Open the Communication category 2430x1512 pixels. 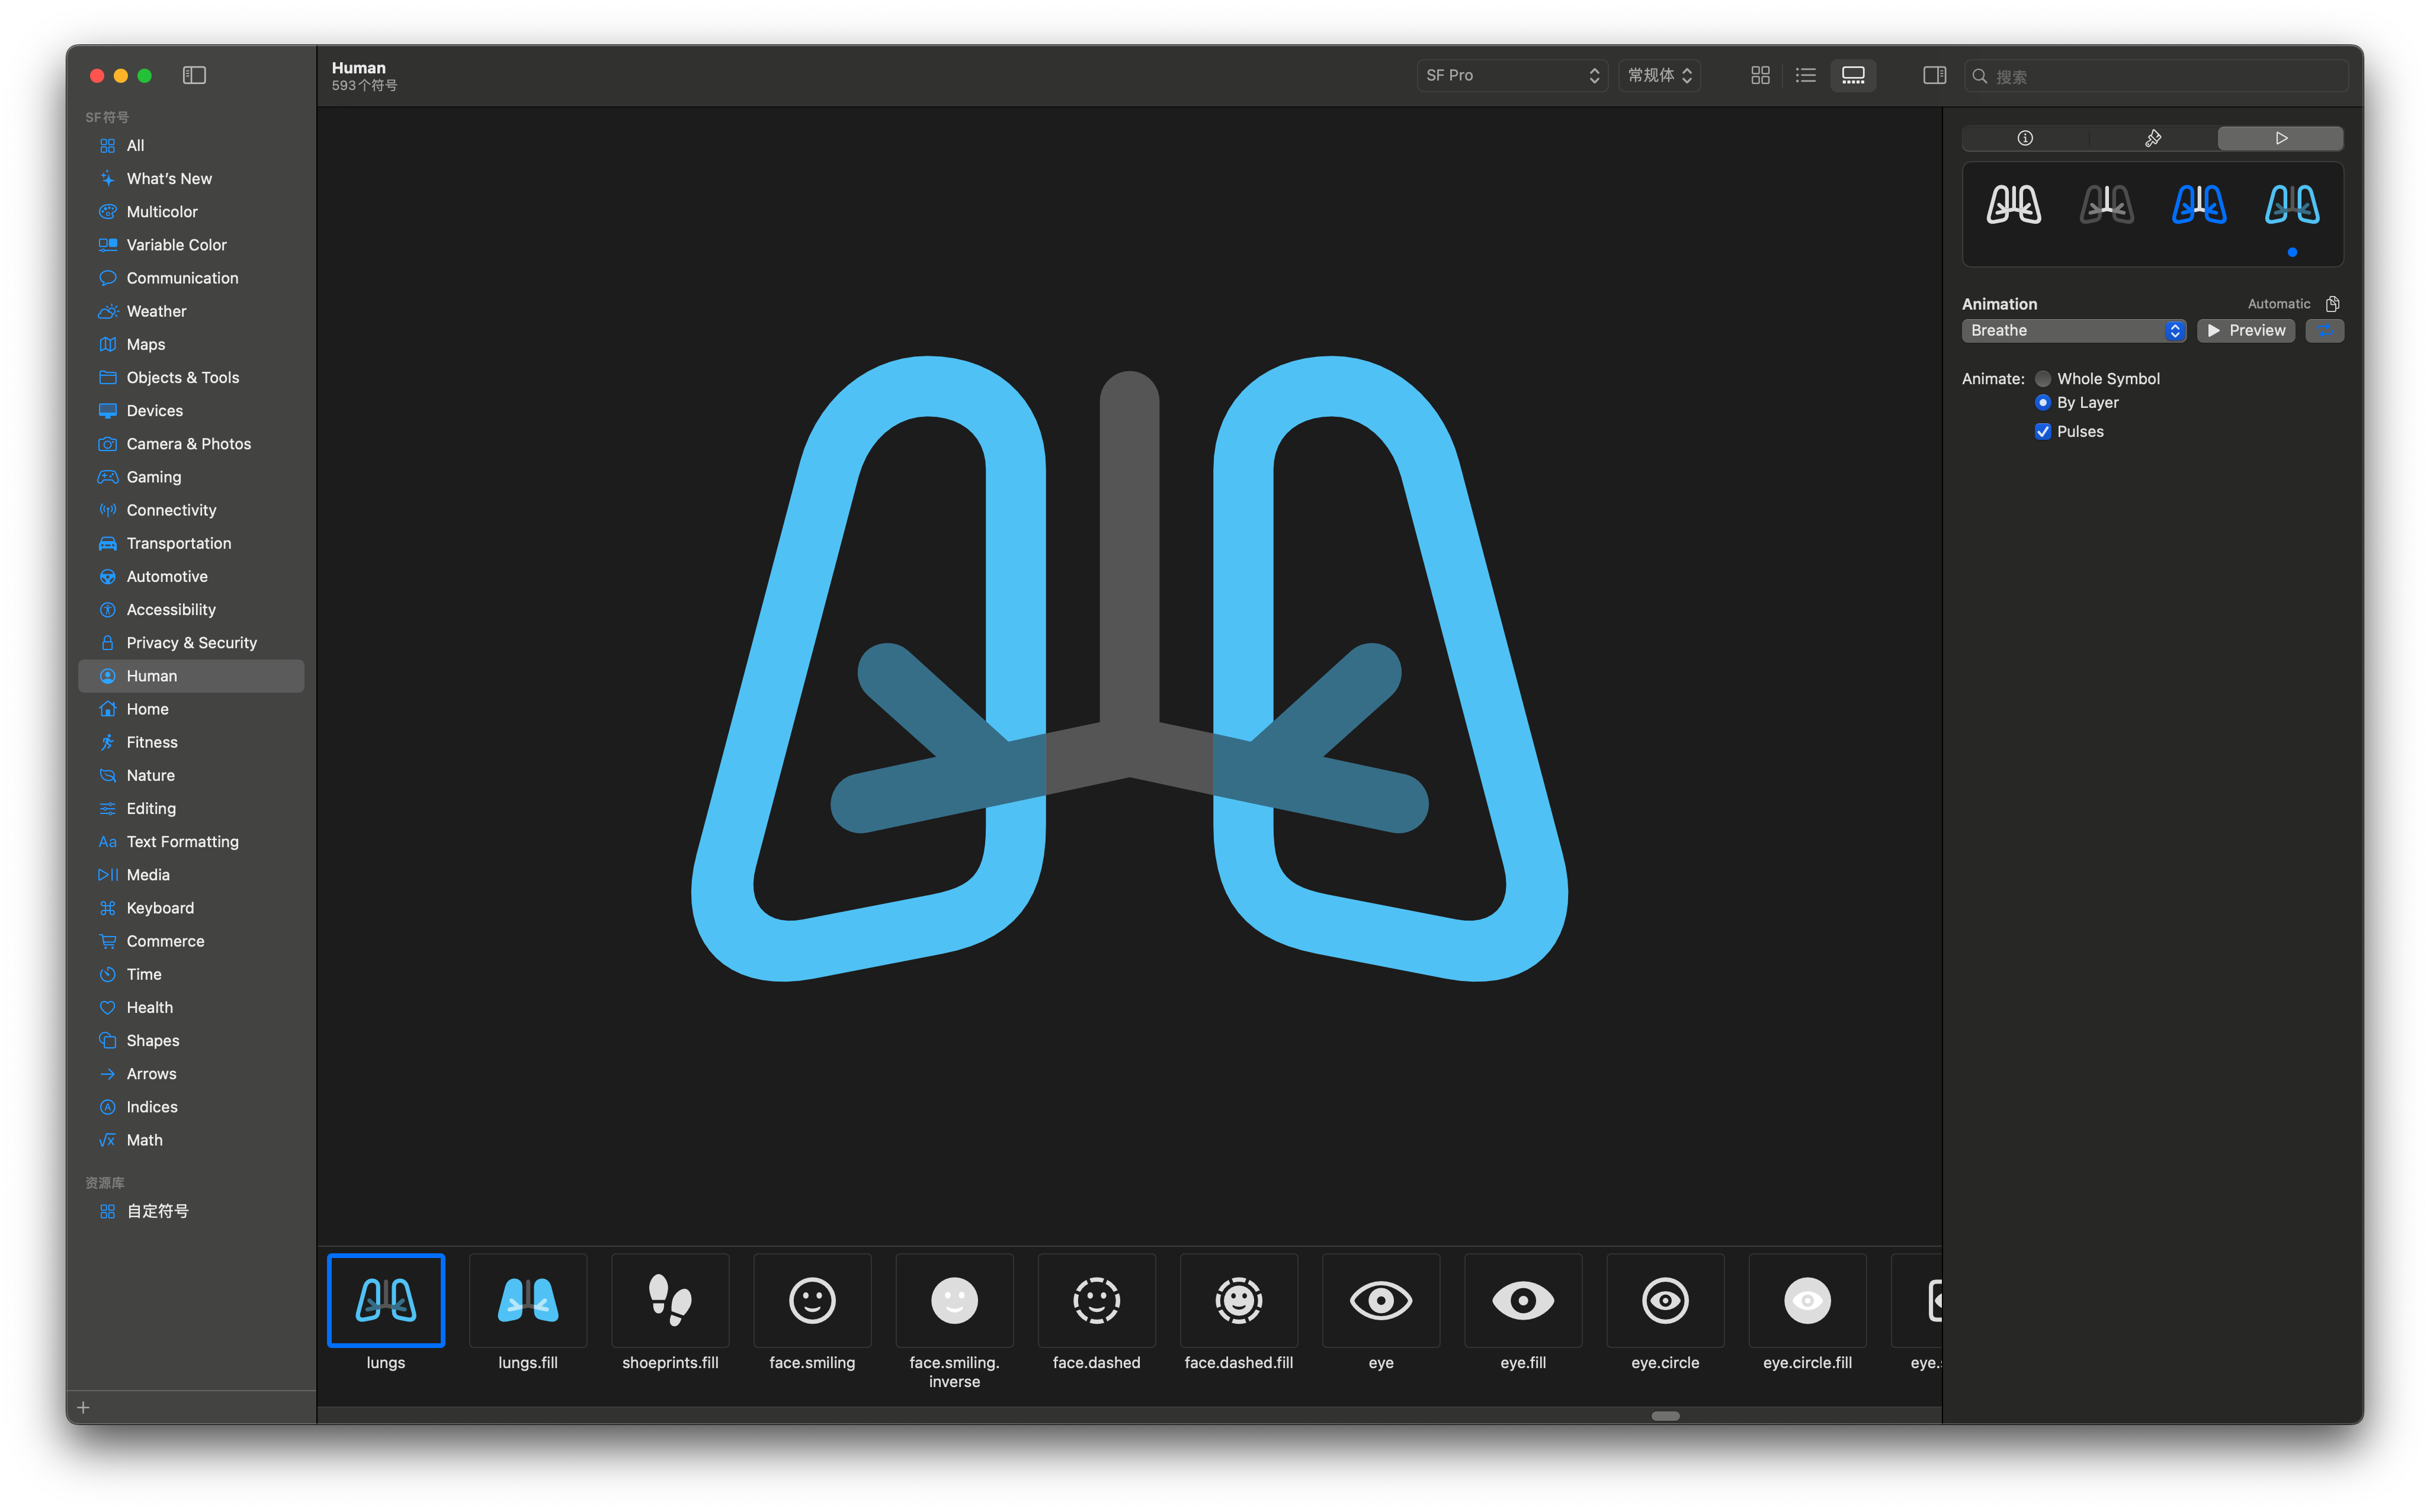click(190, 278)
